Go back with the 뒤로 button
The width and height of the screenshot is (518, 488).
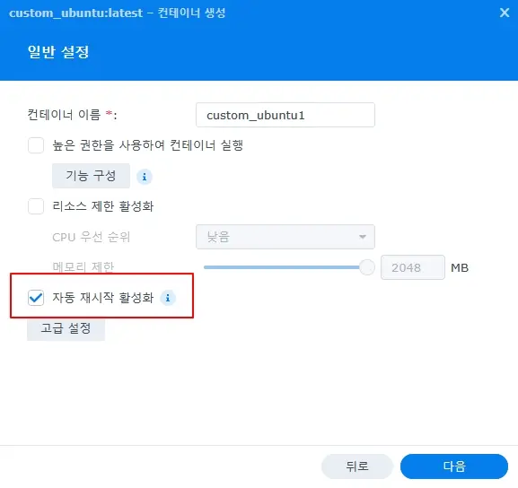pos(357,466)
